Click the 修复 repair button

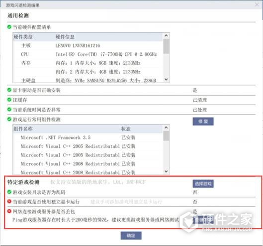point(203,122)
